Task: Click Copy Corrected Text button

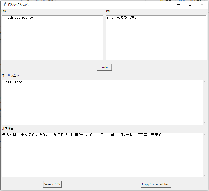Action: click(156, 184)
